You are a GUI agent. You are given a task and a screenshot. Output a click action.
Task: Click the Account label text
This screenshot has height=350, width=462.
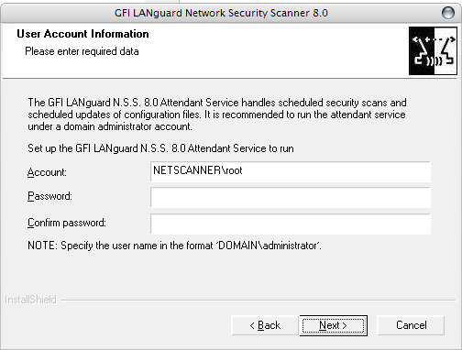pyautogui.click(x=47, y=172)
